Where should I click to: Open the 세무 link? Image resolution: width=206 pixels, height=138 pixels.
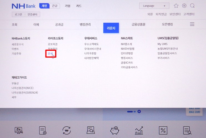(x=14, y=97)
